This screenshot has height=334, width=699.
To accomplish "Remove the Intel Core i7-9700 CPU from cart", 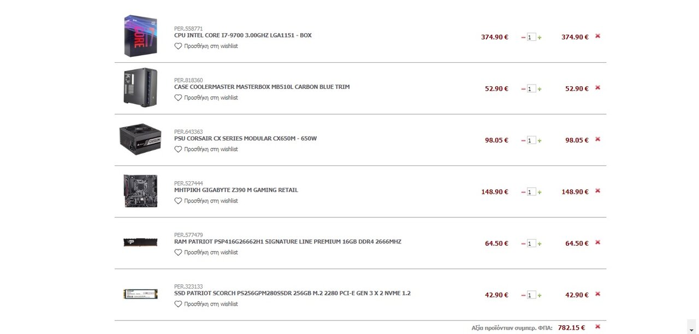I will [597, 36].
